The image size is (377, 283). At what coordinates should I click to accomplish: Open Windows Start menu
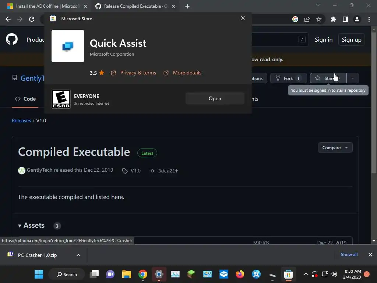coord(39,274)
